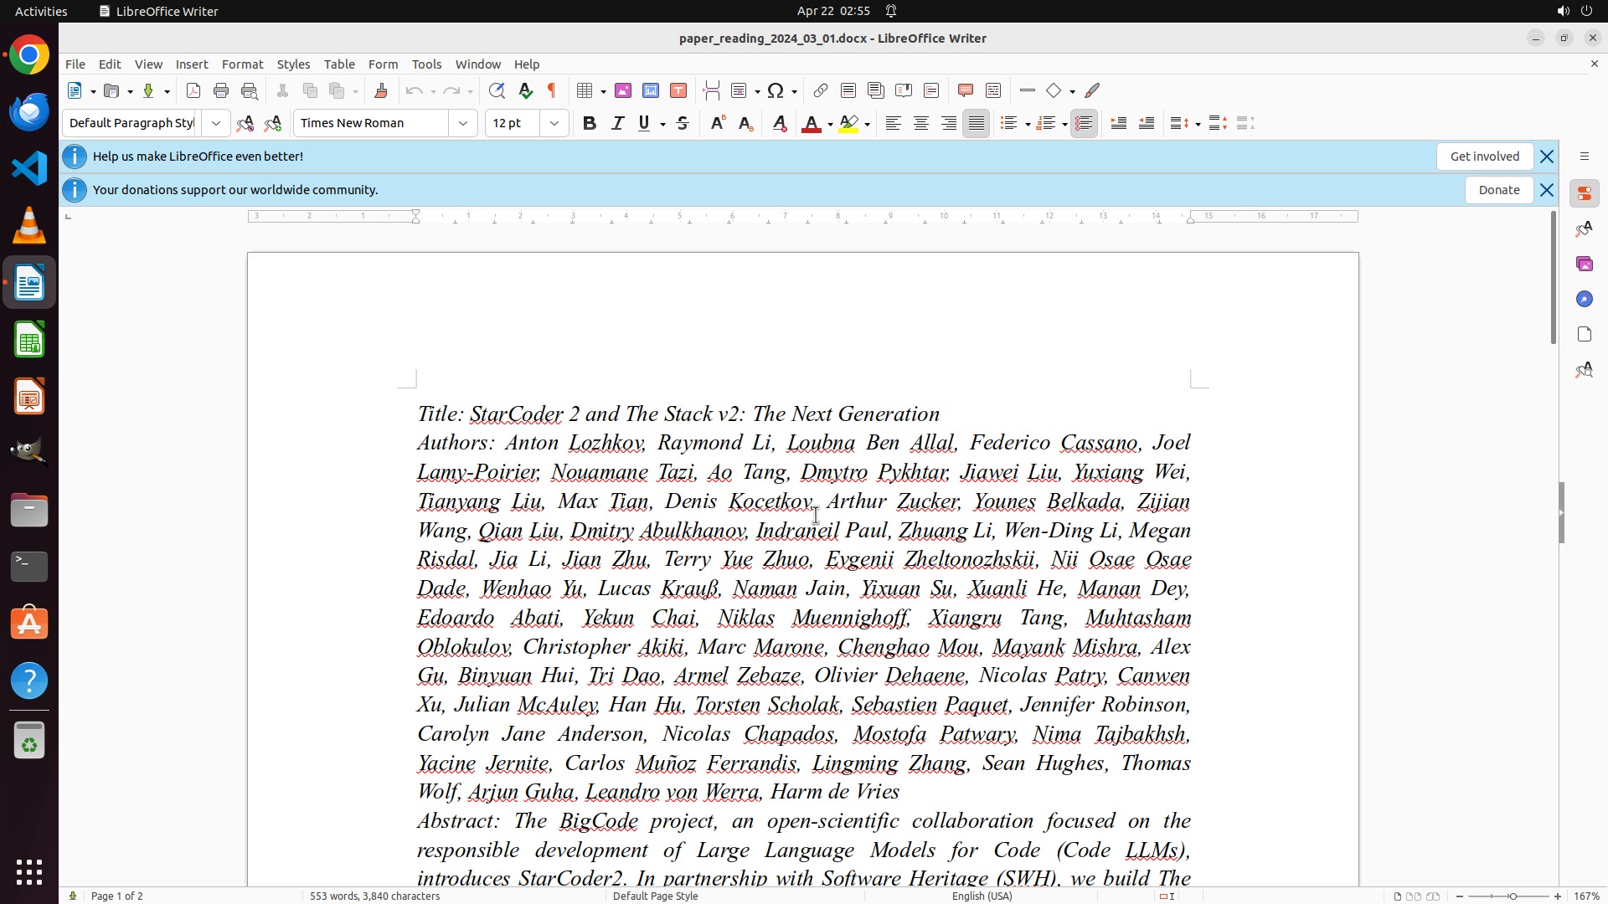Expand the font name dropdown
1608x904 pixels.
463,123
